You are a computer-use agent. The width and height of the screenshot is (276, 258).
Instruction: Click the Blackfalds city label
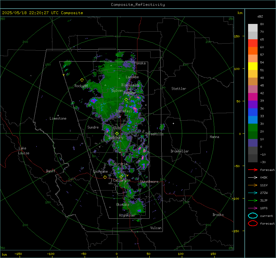coord(130,85)
